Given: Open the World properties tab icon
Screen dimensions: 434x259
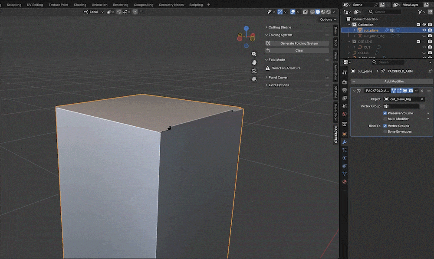Looking at the screenshot, I should tap(344, 114).
